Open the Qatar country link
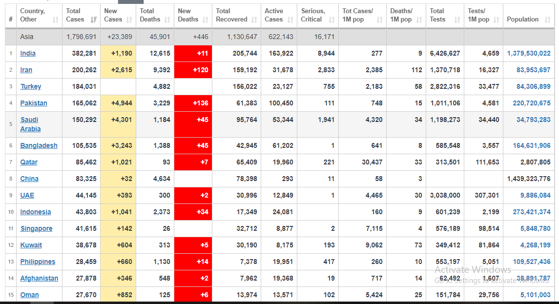Screen dimensions: 559x304 [29, 162]
